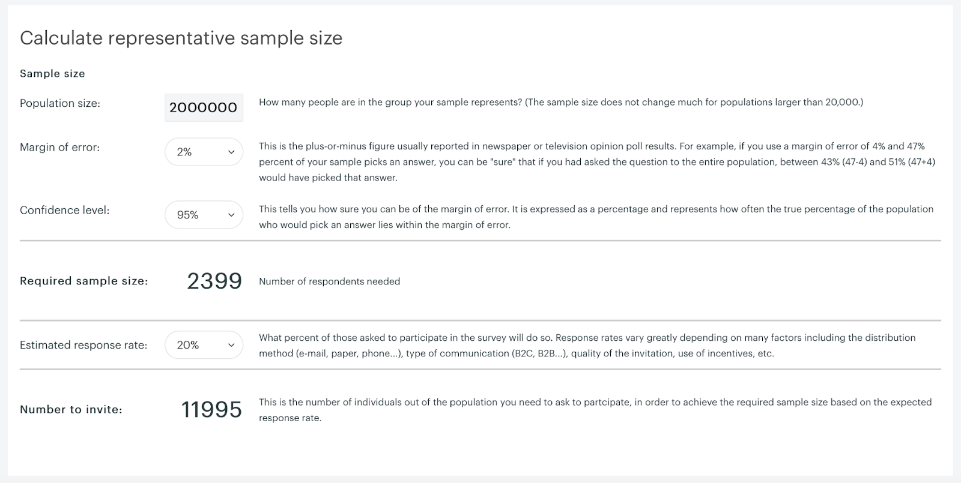Click the Sample size section label

pos(52,73)
